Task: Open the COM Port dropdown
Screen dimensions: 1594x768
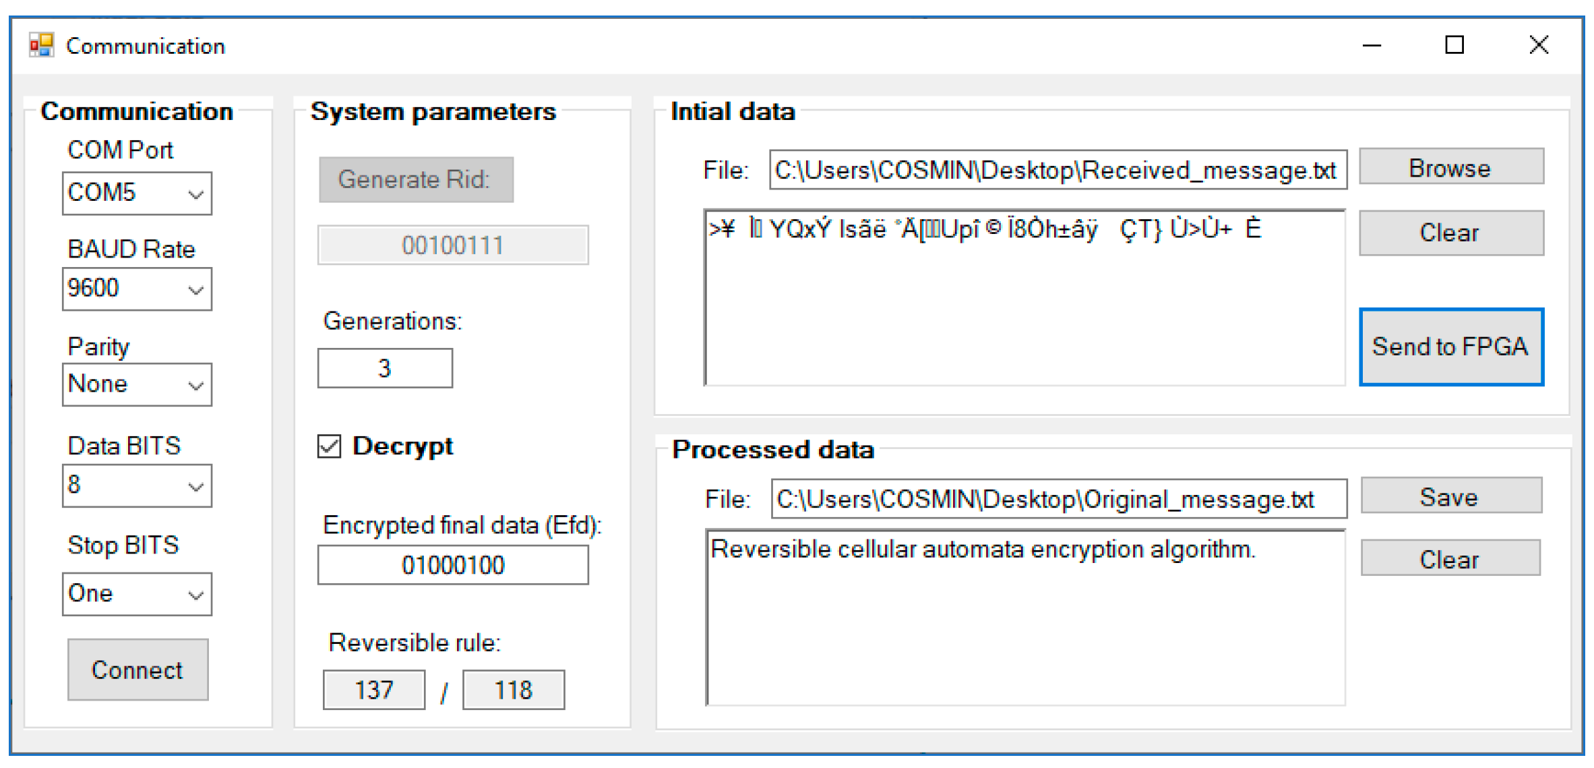Action: coord(195,194)
